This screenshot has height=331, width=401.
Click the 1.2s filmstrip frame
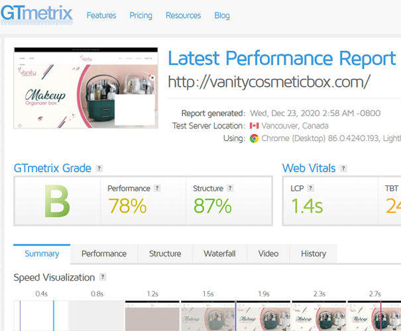pyautogui.click(x=152, y=316)
